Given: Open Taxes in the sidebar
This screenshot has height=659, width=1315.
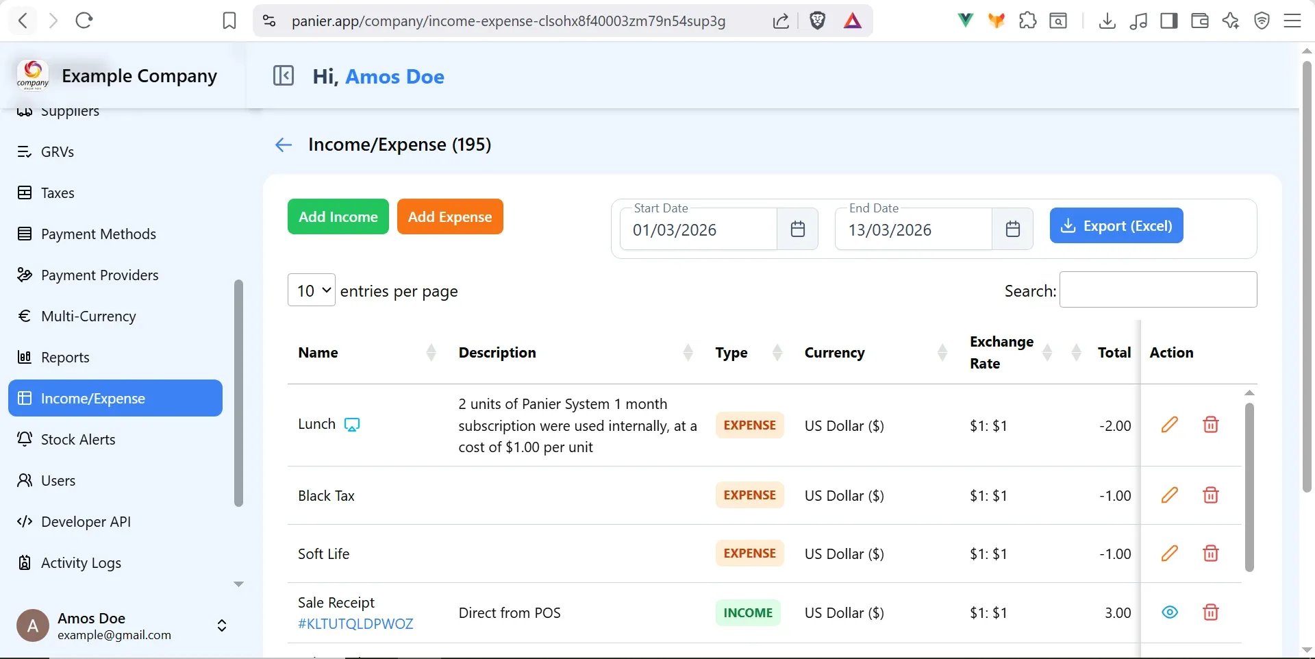Looking at the screenshot, I should click(x=115, y=193).
